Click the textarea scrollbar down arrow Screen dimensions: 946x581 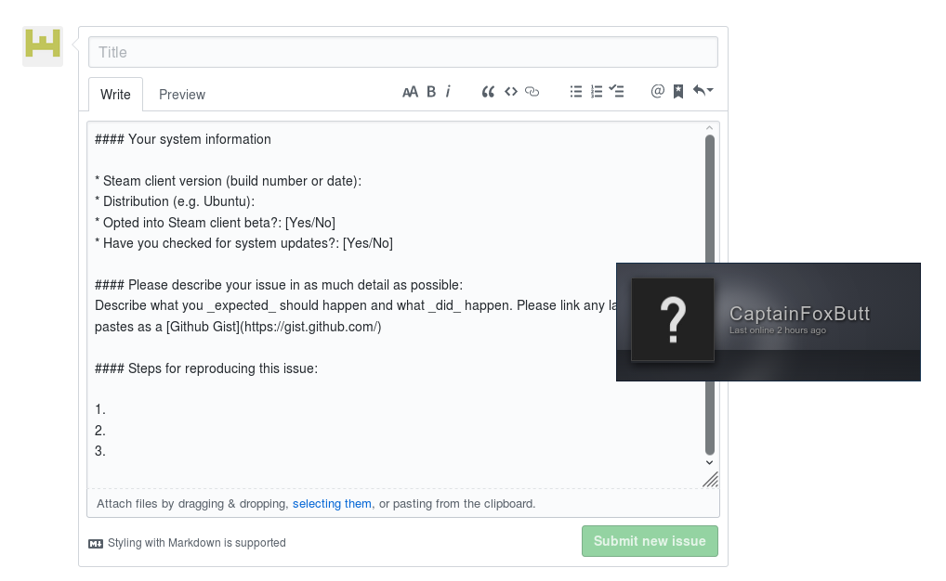pyautogui.click(x=710, y=463)
